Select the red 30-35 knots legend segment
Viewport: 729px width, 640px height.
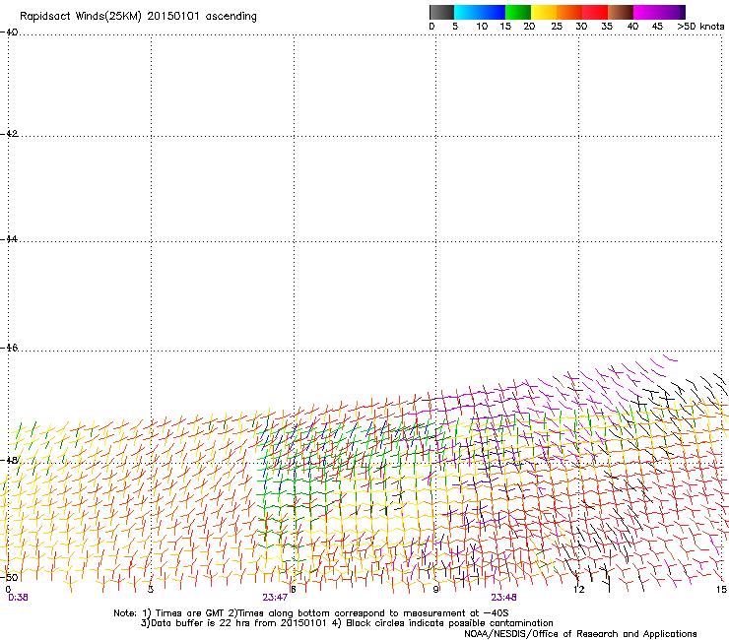[x=595, y=12]
